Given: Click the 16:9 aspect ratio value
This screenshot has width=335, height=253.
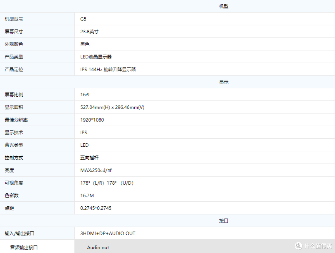Looking at the screenshot, I should (85, 95).
